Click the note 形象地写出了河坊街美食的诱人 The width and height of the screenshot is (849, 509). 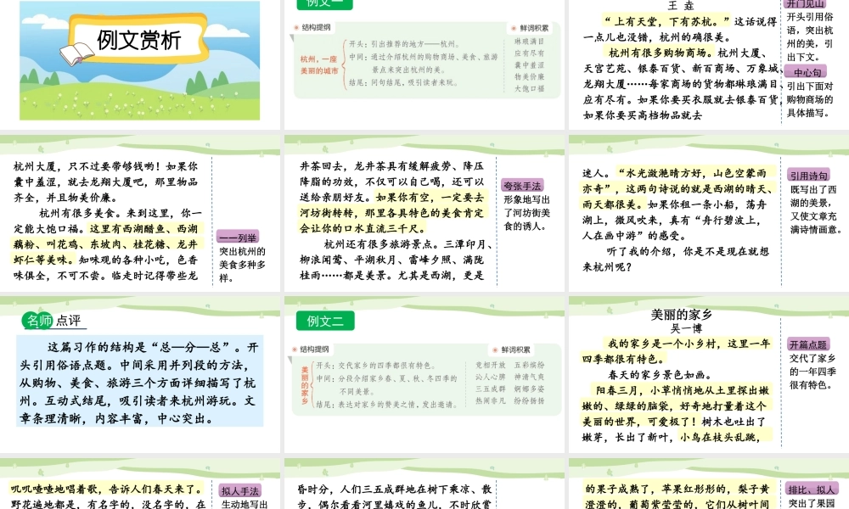tap(527, 213)
